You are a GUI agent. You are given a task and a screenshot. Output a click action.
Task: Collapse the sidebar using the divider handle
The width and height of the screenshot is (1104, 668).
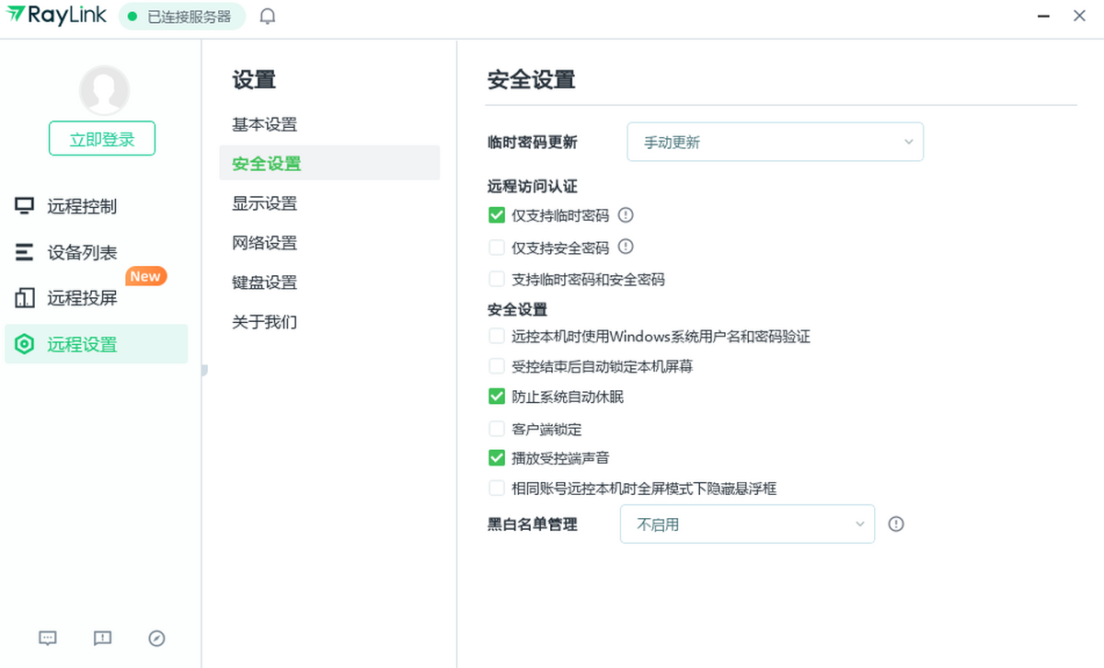pyautogui.click(x=204, y=370)
